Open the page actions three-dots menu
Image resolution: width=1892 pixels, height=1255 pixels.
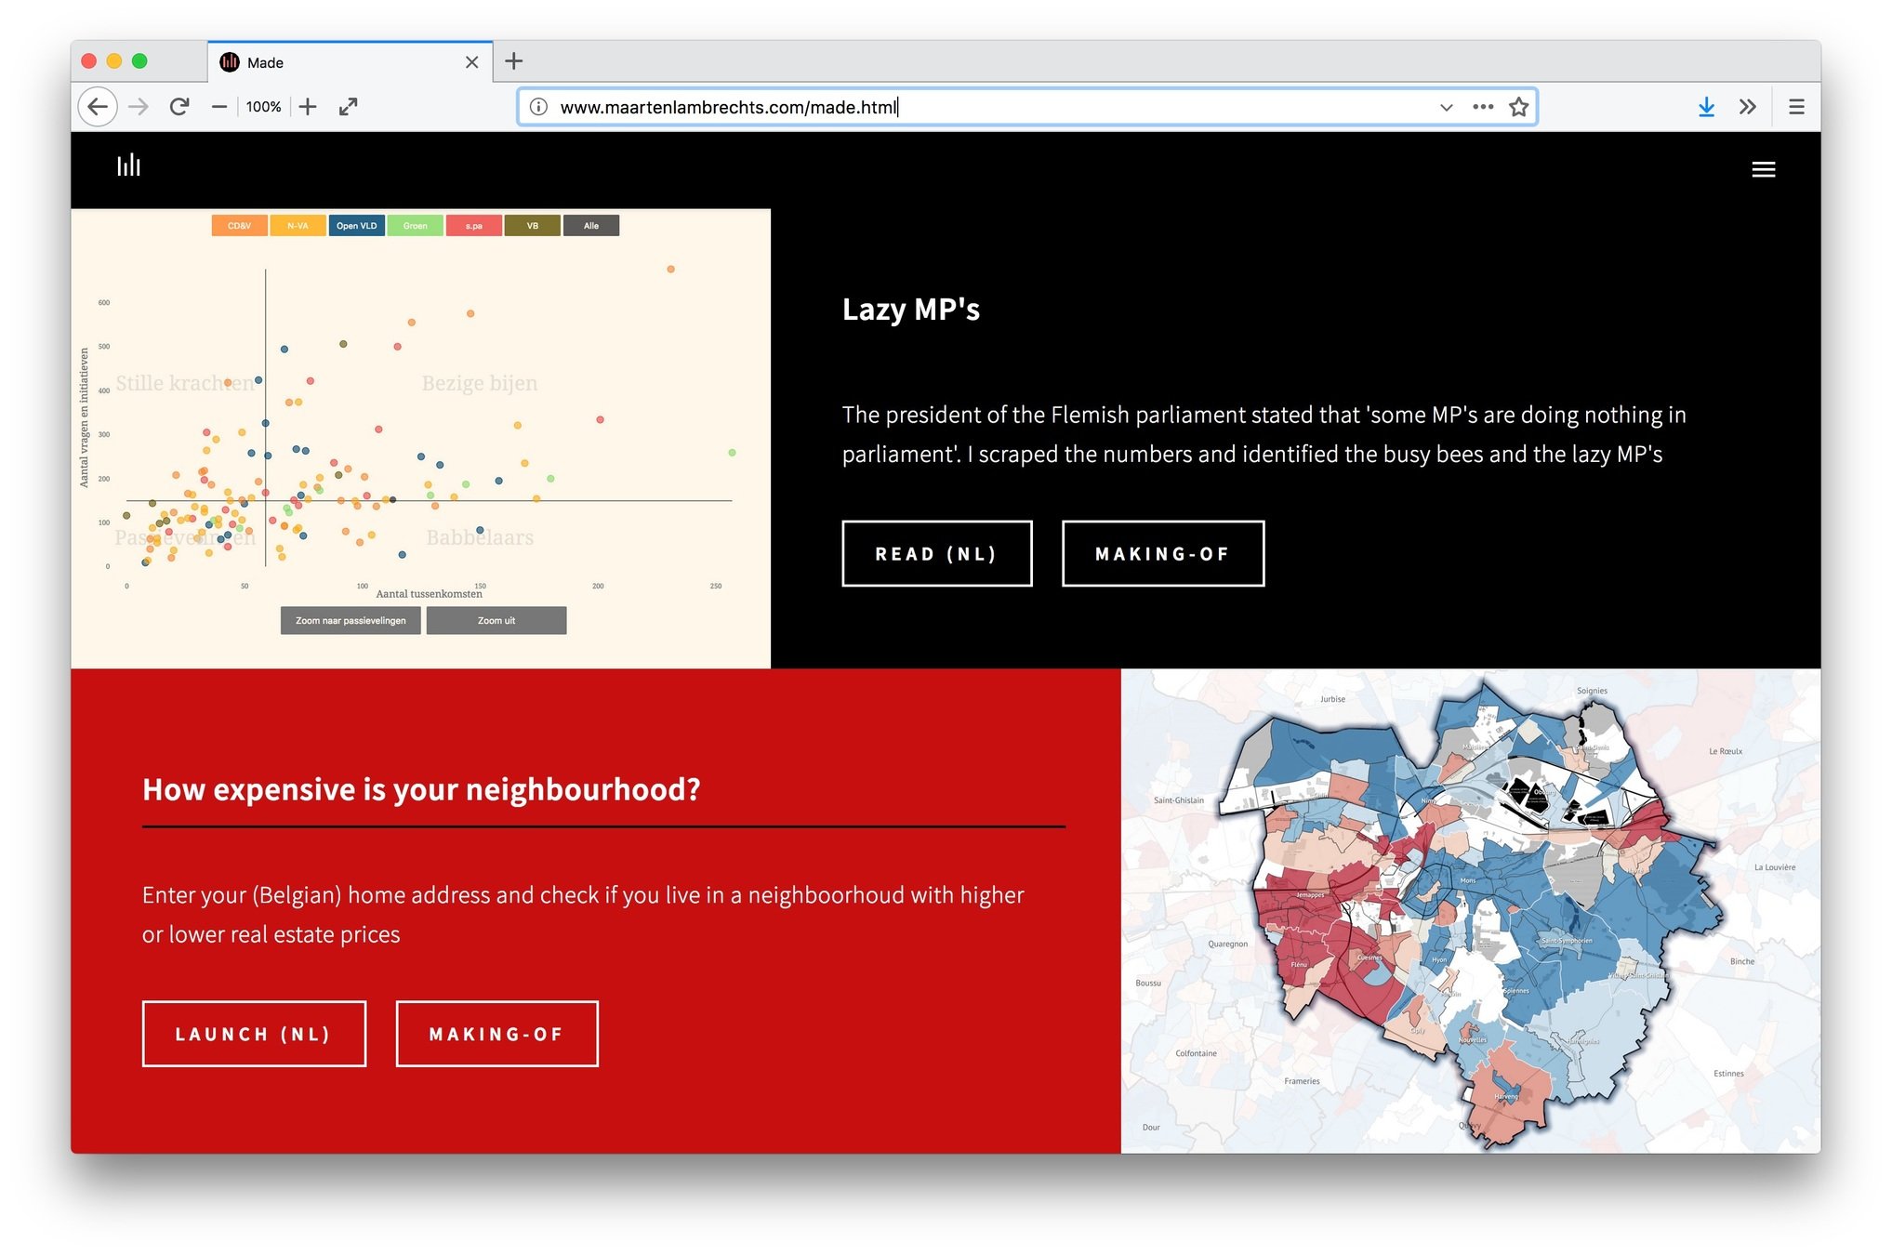[x=1483, y=107]
